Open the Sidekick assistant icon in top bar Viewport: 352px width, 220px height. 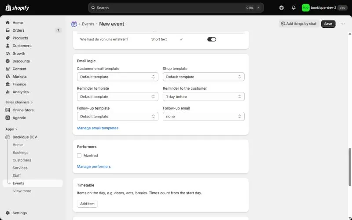[282, 8]
